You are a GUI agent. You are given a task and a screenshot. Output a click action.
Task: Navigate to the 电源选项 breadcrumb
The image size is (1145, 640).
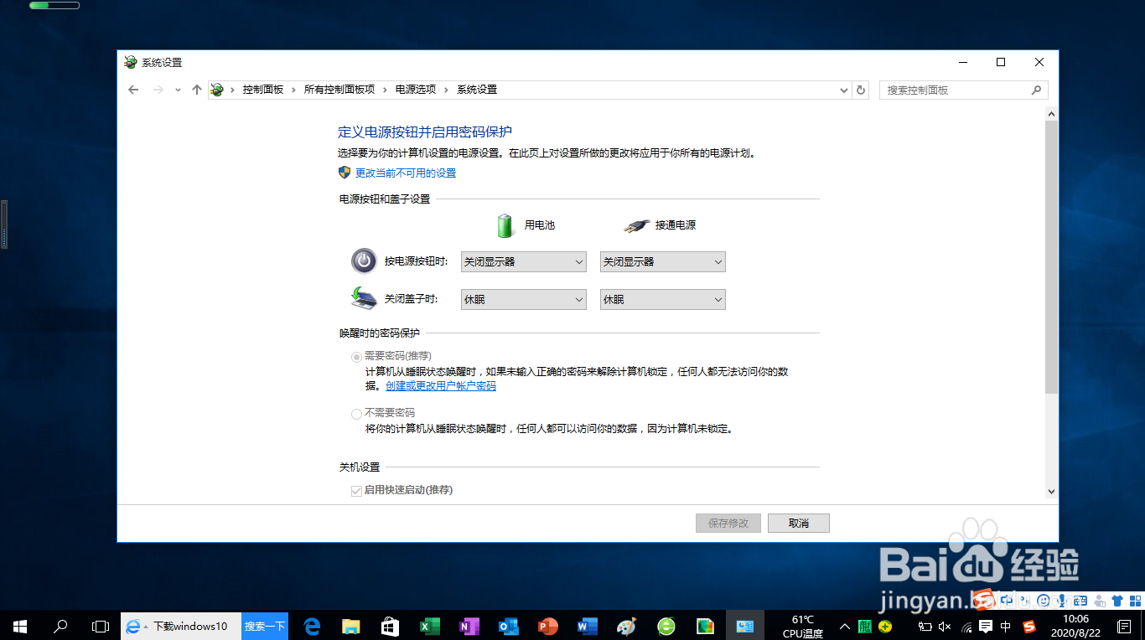tap(416, 90)
